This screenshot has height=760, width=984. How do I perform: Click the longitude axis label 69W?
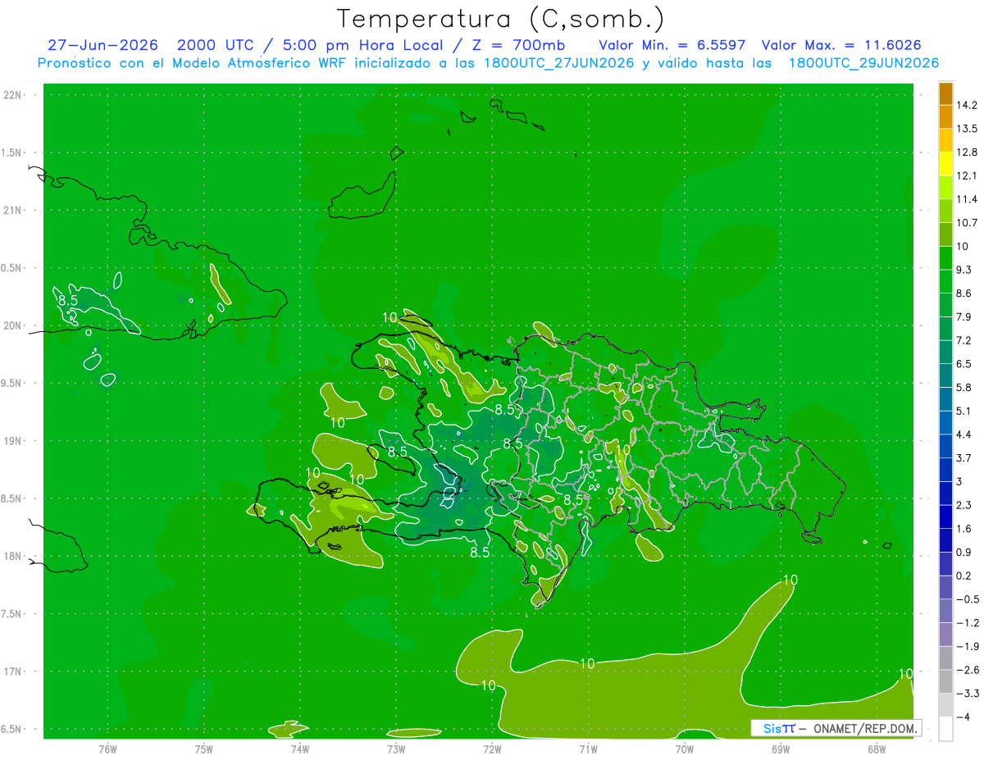[781, 749]
